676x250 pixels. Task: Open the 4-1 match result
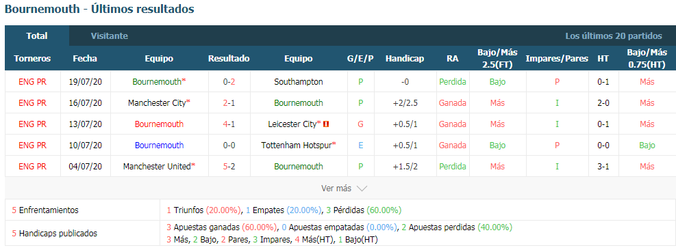click(229, 124)
